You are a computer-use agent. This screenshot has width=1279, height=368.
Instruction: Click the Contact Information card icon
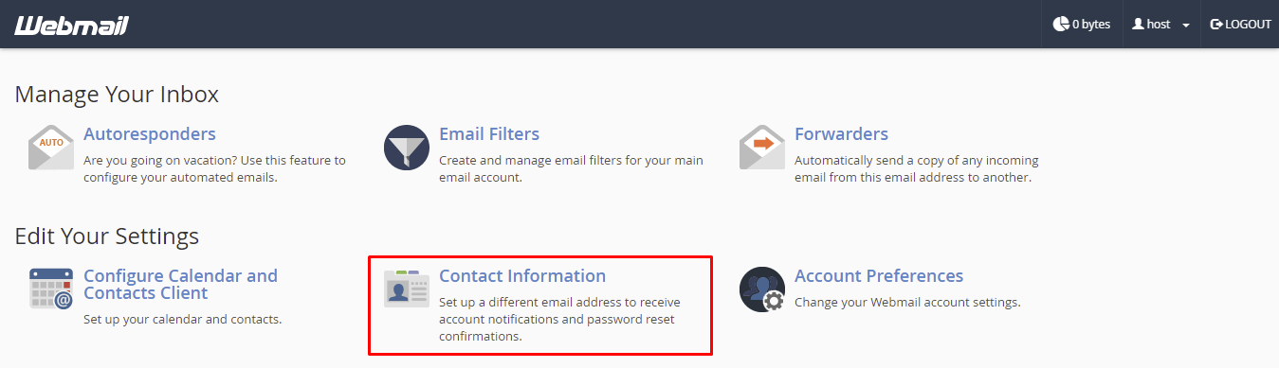(407, 289)
